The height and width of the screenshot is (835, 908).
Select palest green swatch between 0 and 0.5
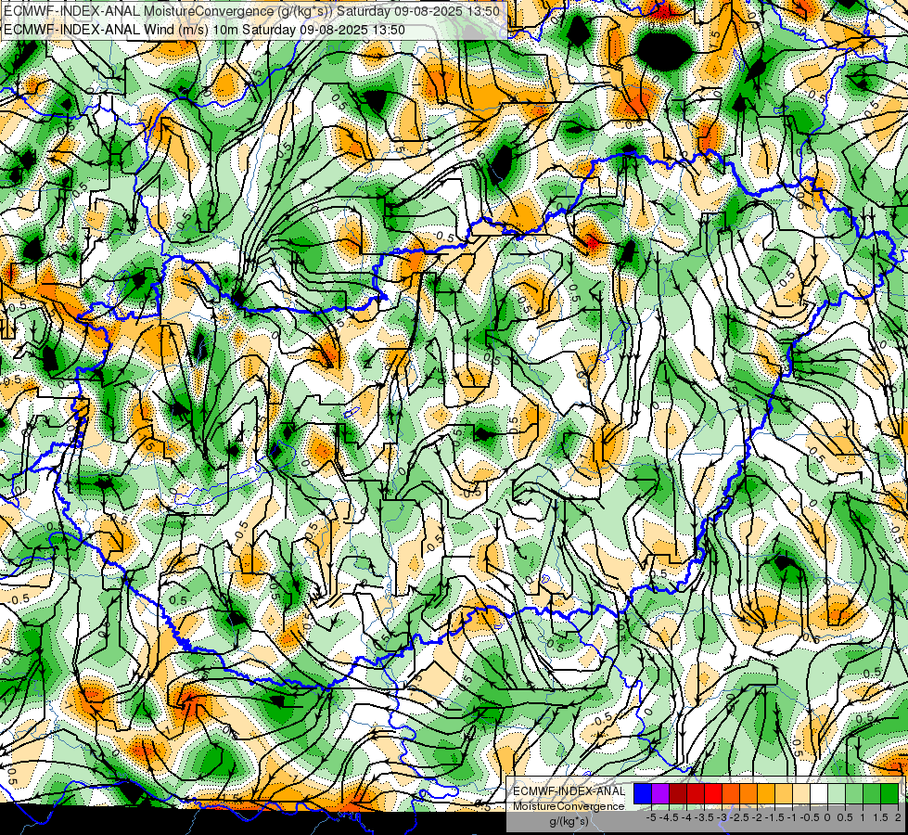tap(837, 794)
